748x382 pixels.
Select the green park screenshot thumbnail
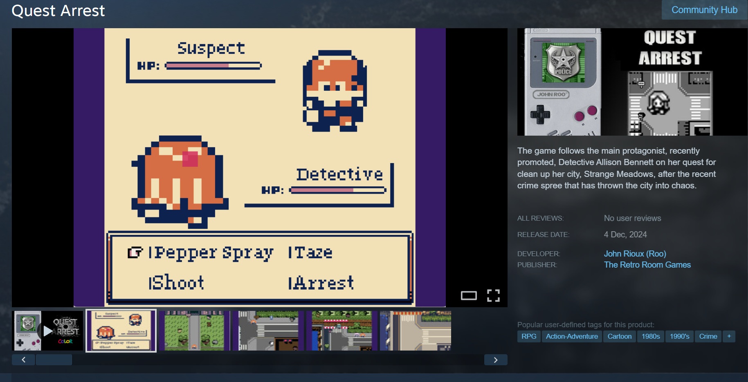pos(195,331)
